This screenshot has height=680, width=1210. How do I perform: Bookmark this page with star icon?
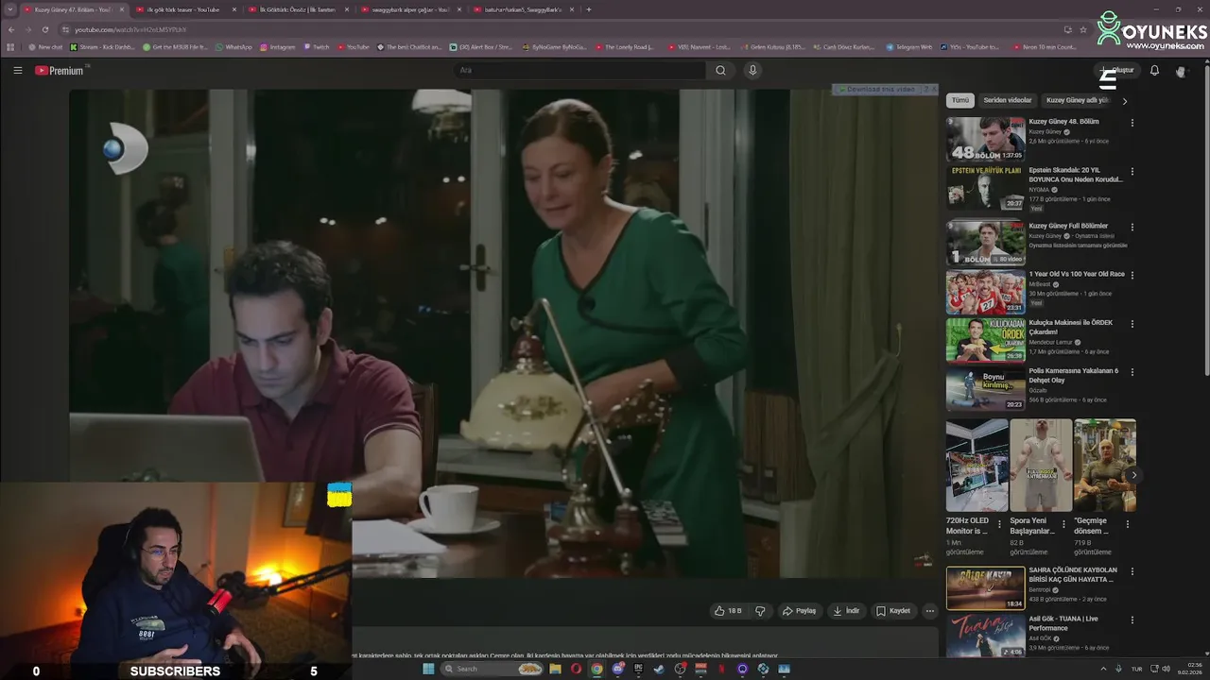pos(1083,29)
